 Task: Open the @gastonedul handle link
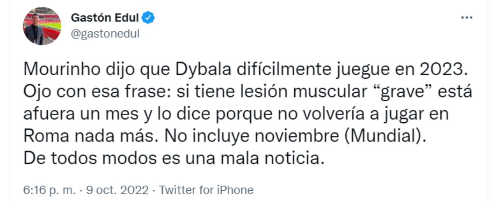tap(105, 34)
